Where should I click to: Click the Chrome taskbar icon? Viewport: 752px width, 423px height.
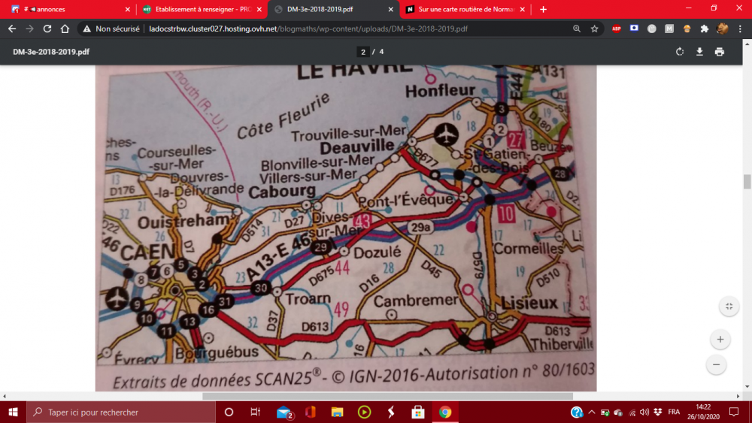(x=445, y=412)
